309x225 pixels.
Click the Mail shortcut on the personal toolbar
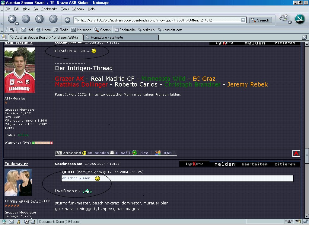coord(27,30)
